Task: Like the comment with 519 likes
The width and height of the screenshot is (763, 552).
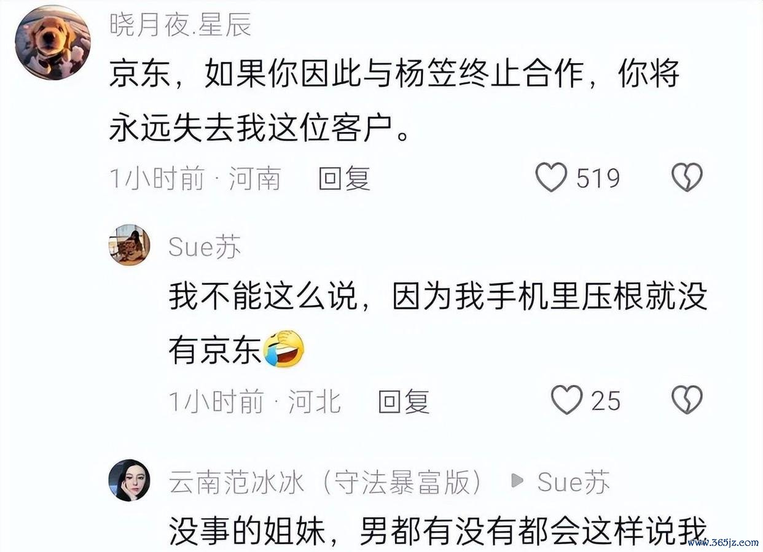Action: [x=551, y=178]
